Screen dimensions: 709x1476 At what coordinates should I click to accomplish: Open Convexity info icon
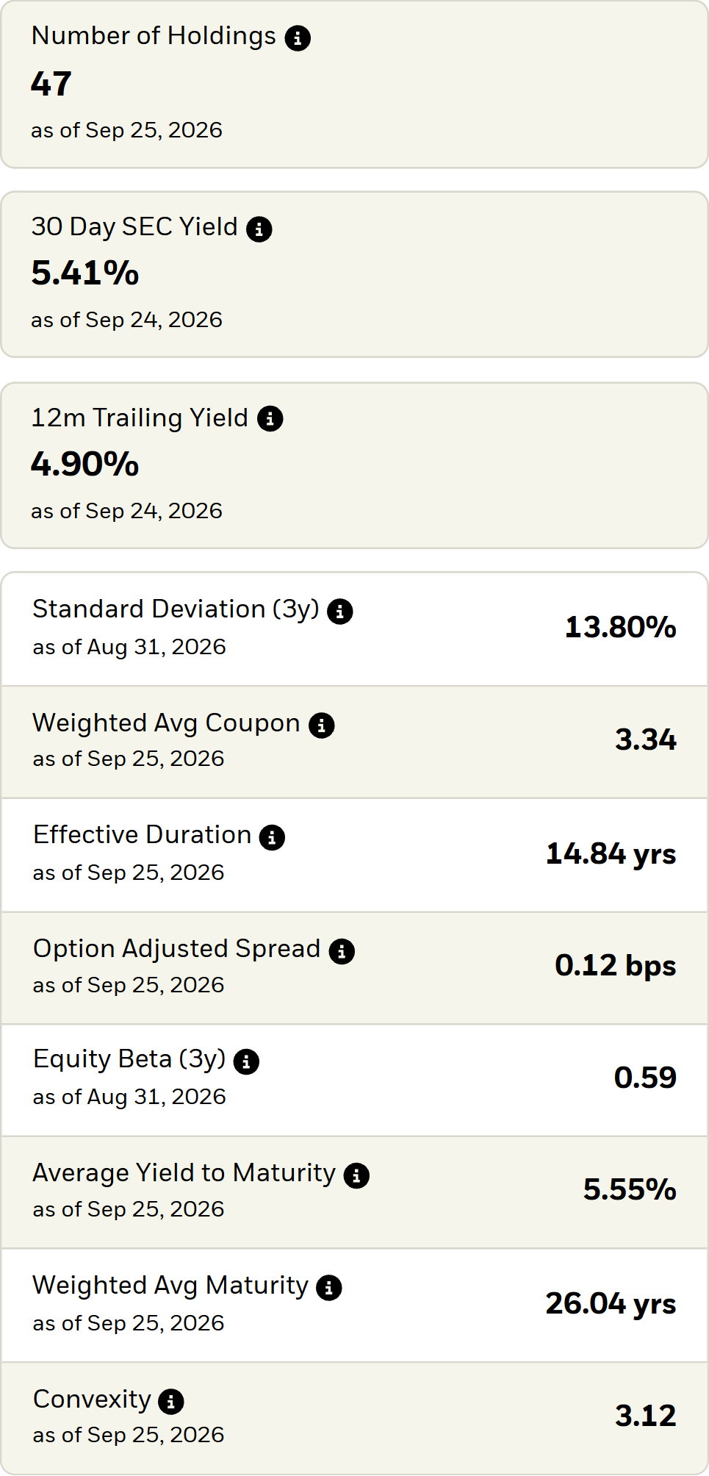pyautogui.click(x=171, y=1402)
